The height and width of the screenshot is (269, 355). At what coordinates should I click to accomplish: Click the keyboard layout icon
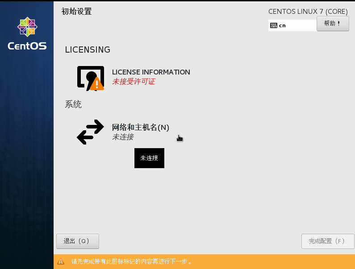click(x=274, y=25)
